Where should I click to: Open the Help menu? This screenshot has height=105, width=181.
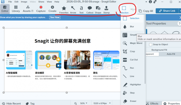[57, 2]
